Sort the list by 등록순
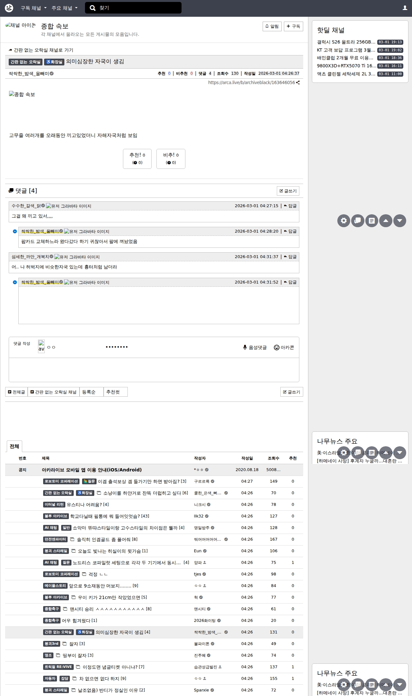 pyautogui.click(x=91, y=392)
